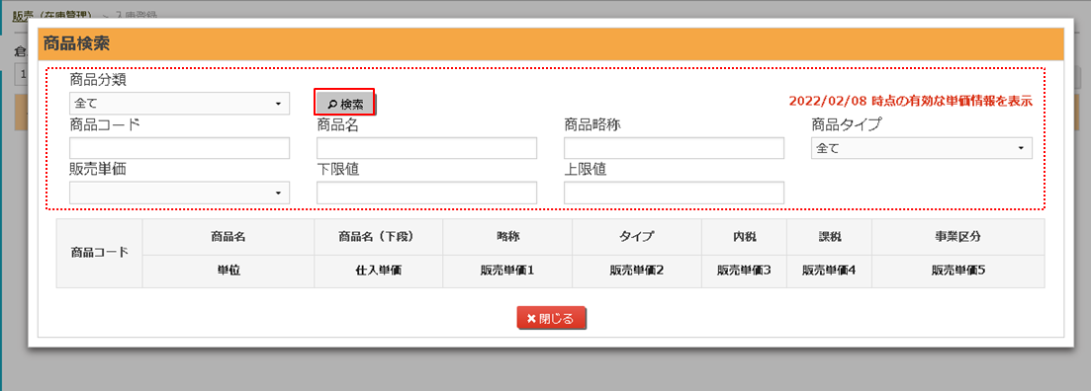Click the magnifier icon on 検索
The image size is (1091, 391).
click(x=332, y=105)
